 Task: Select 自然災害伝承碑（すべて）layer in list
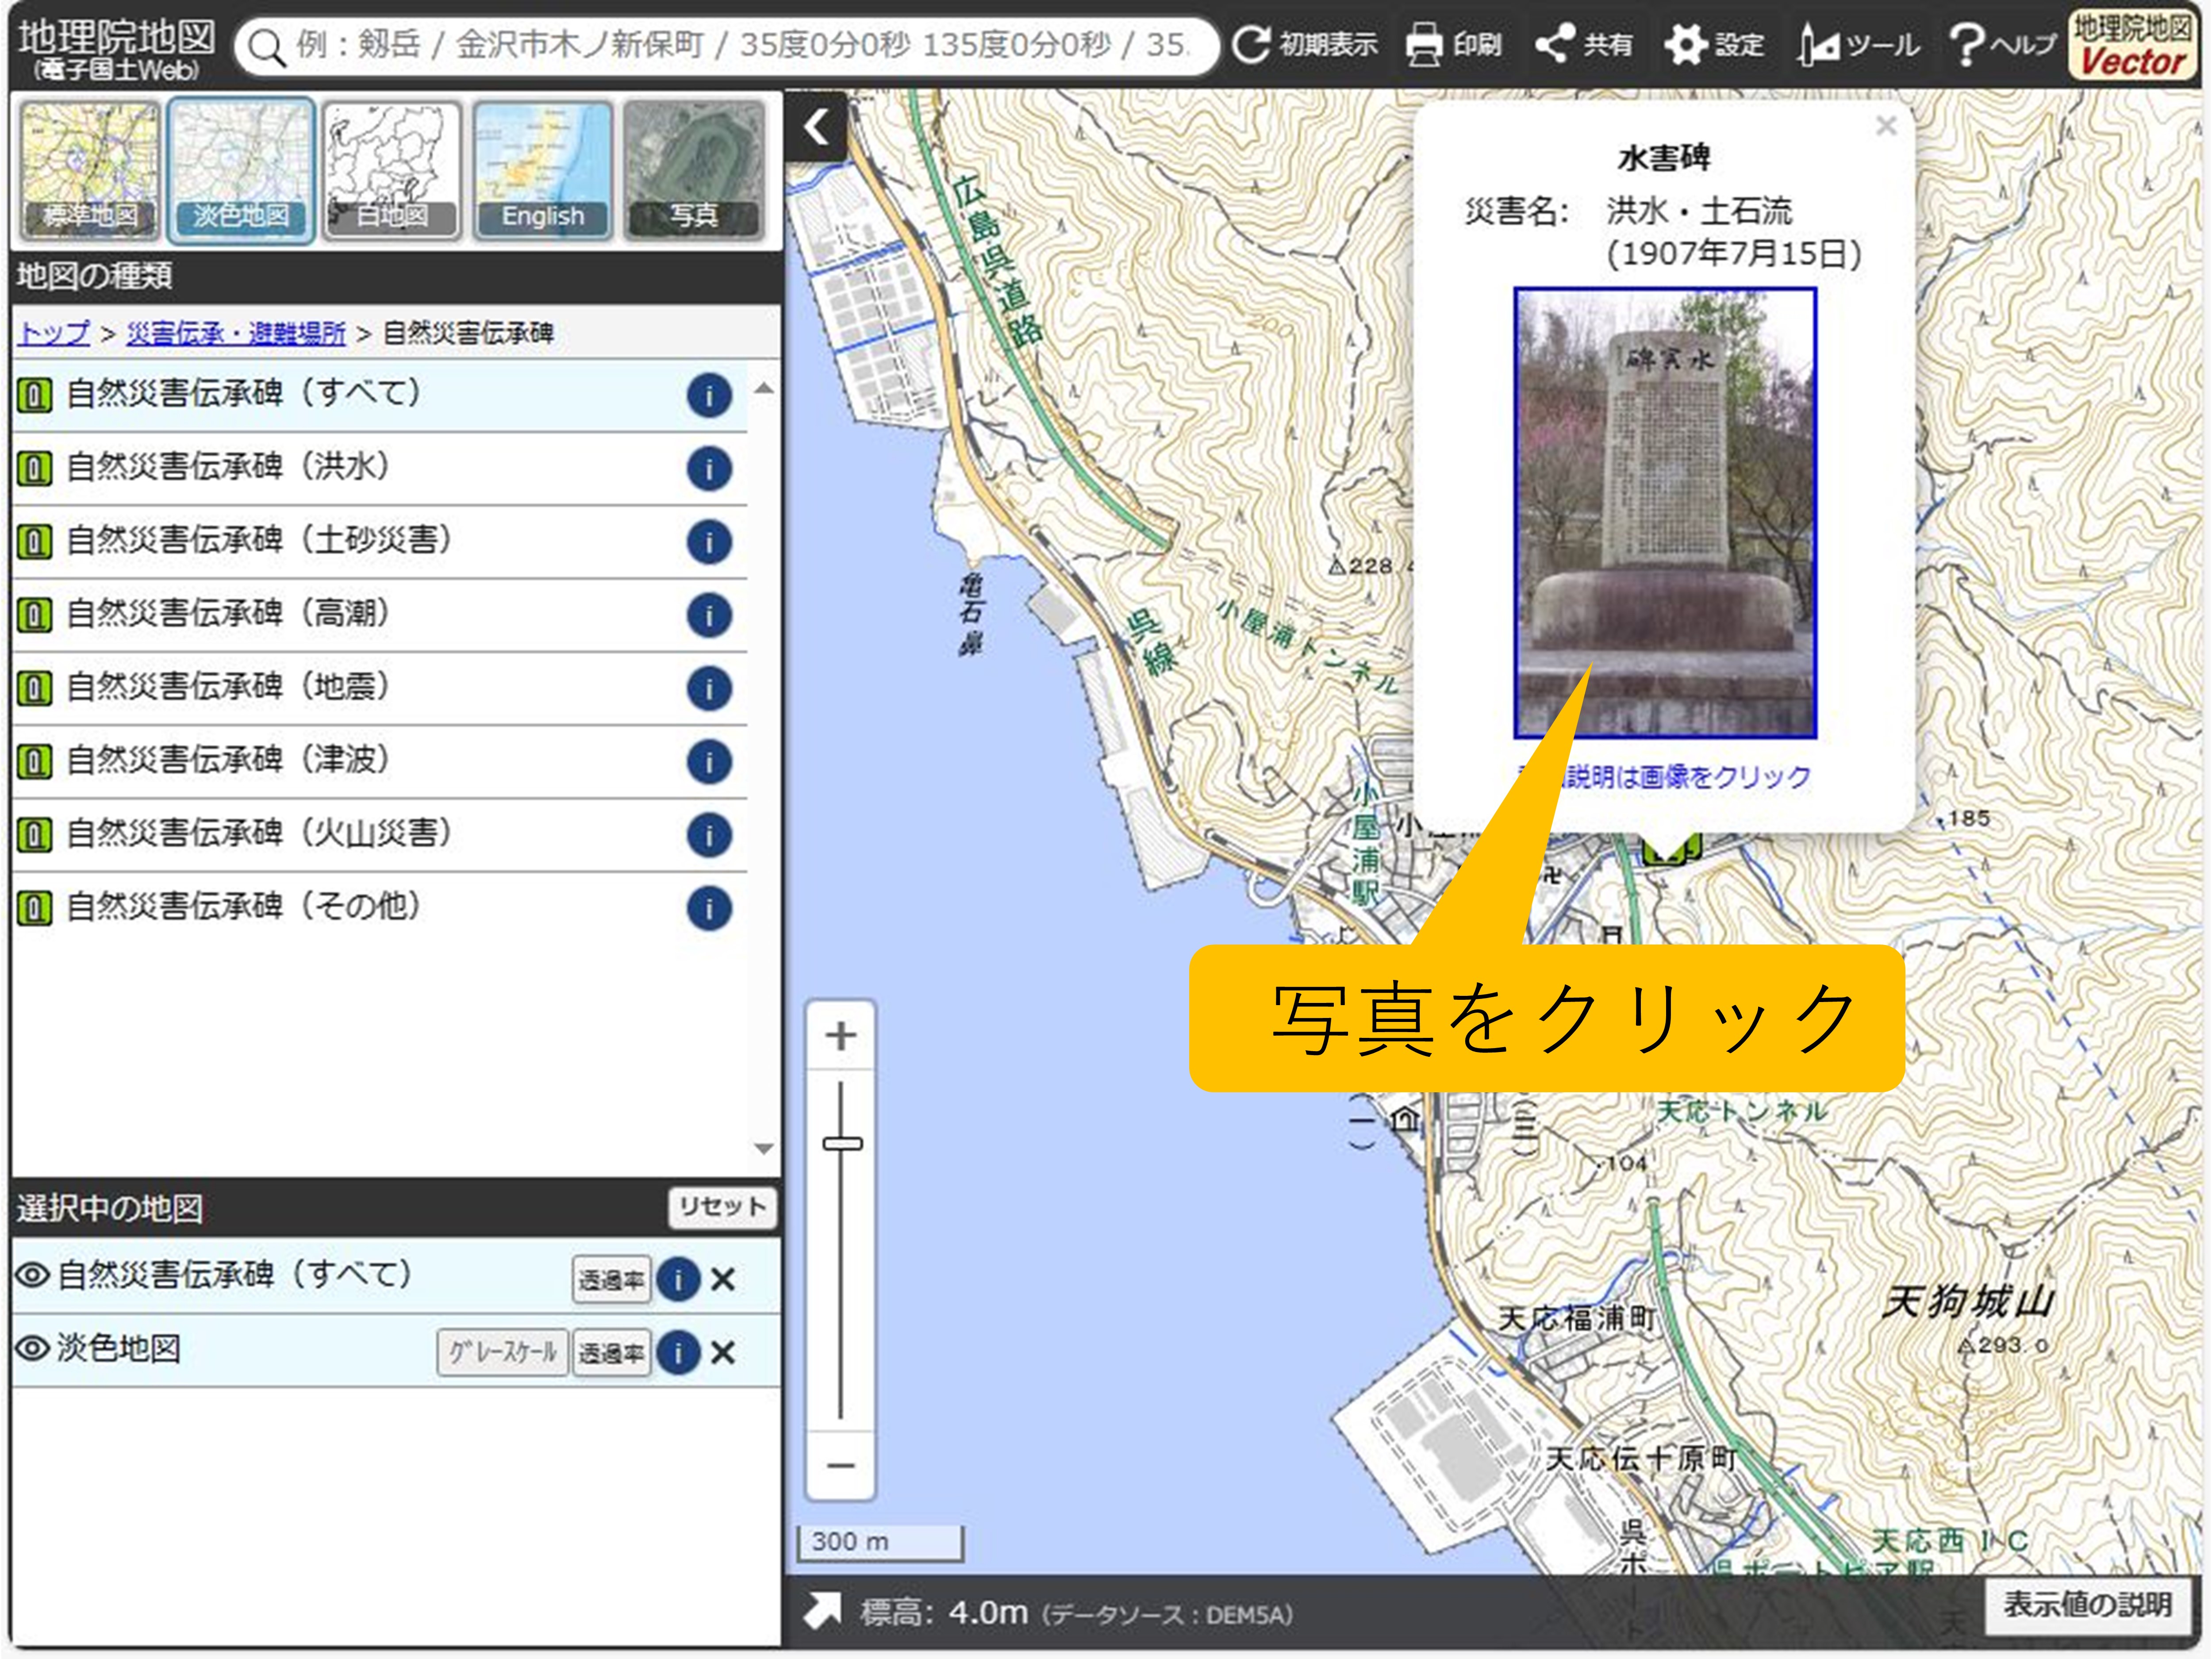pyautogui.click(x=380, y=395)
